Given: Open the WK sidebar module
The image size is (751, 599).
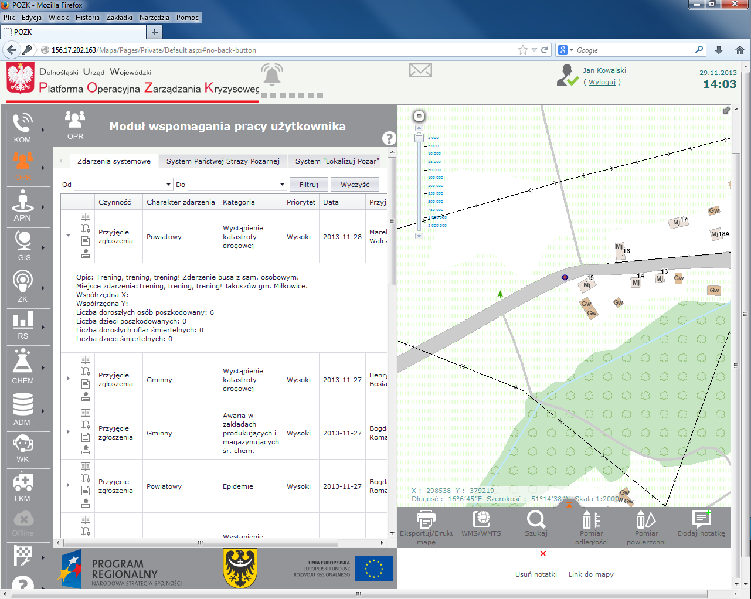Looking at the screenshot, I should point(22,448).
